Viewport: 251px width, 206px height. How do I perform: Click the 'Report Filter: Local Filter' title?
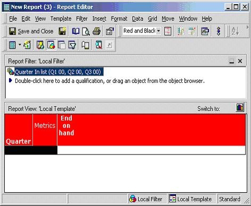(x=36, y=61)
